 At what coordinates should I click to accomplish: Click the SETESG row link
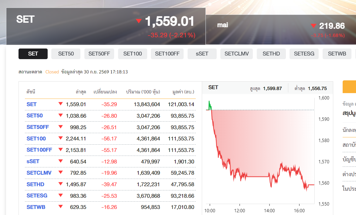click(x=37, y=196)
